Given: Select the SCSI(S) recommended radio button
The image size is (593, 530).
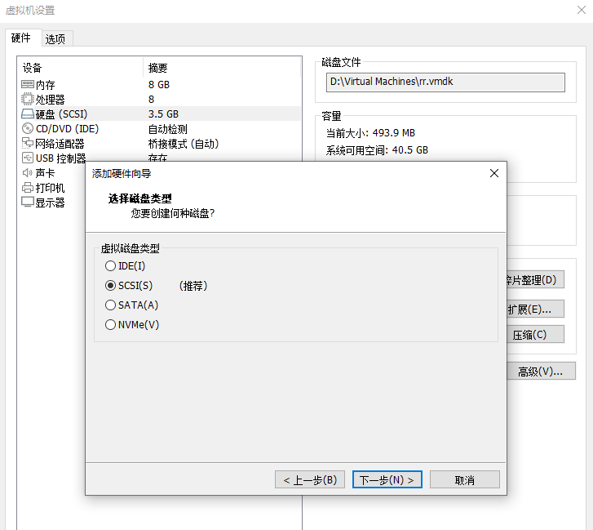Looking at the screenshot, I should click(111, 286).
